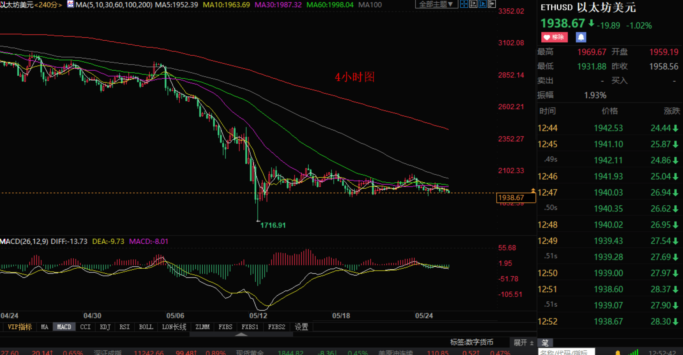Click the 名称/代码/指标 search field

(566, 352)
